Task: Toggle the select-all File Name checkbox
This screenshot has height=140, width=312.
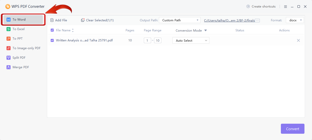Action: (52, 30)
